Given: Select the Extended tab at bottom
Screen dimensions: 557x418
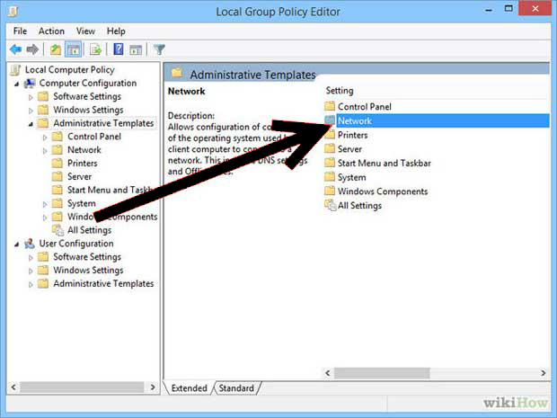Looking at the screenshot, I should [x=190, y=388].
